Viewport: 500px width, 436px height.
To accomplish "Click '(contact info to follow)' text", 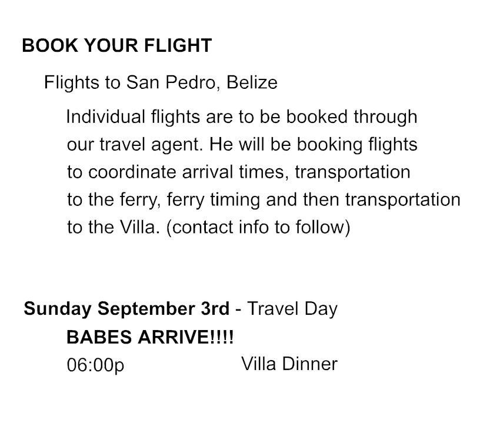I will tap(258, 228).
